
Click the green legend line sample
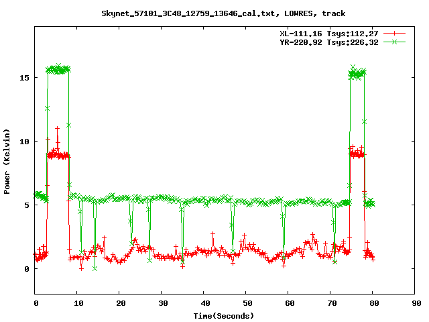(394, 42)
